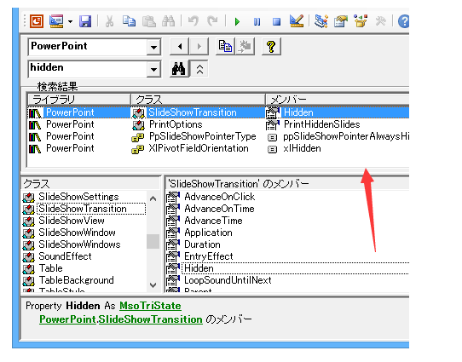Click the binoculars Search button
This screenshot has width=462, height=362.
point(179,69)
